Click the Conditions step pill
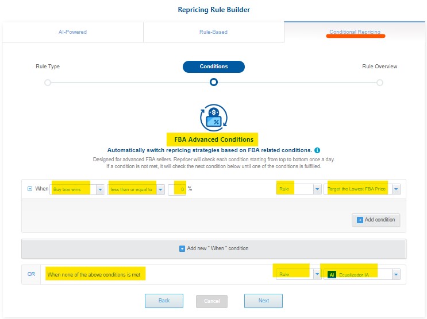 coord(214,67)
